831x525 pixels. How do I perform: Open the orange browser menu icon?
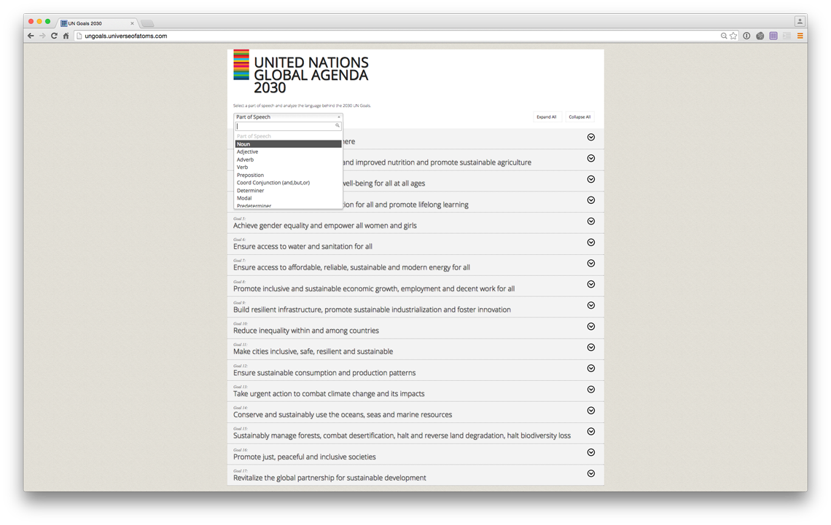800,36
